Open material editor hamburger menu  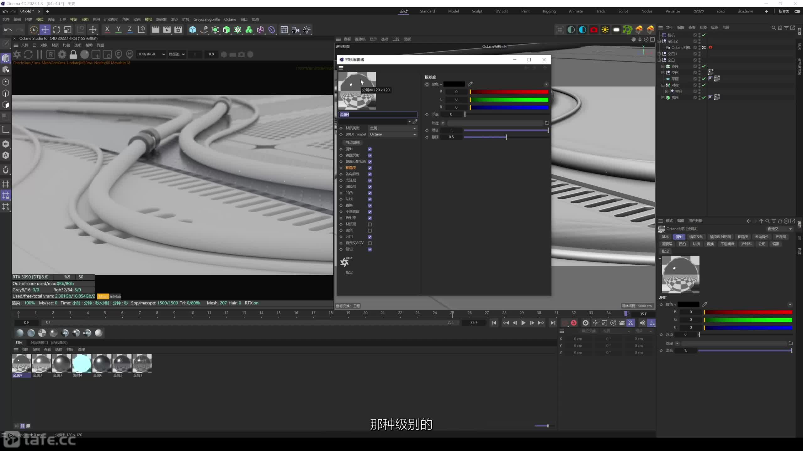(341, 68)
